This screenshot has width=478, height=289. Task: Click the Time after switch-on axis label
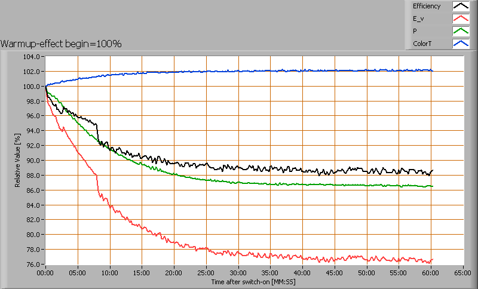tap(253, 281)
